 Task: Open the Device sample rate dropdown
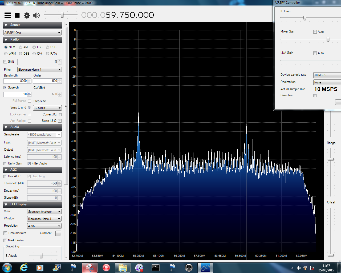[327, 75]
